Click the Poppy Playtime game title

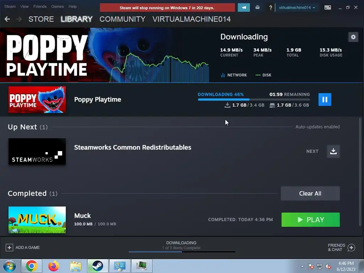97,100
